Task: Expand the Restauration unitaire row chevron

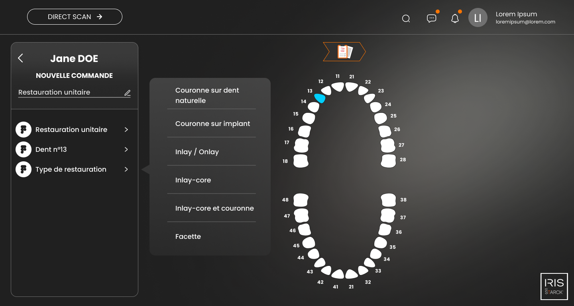Action: (x=126, y=130)
